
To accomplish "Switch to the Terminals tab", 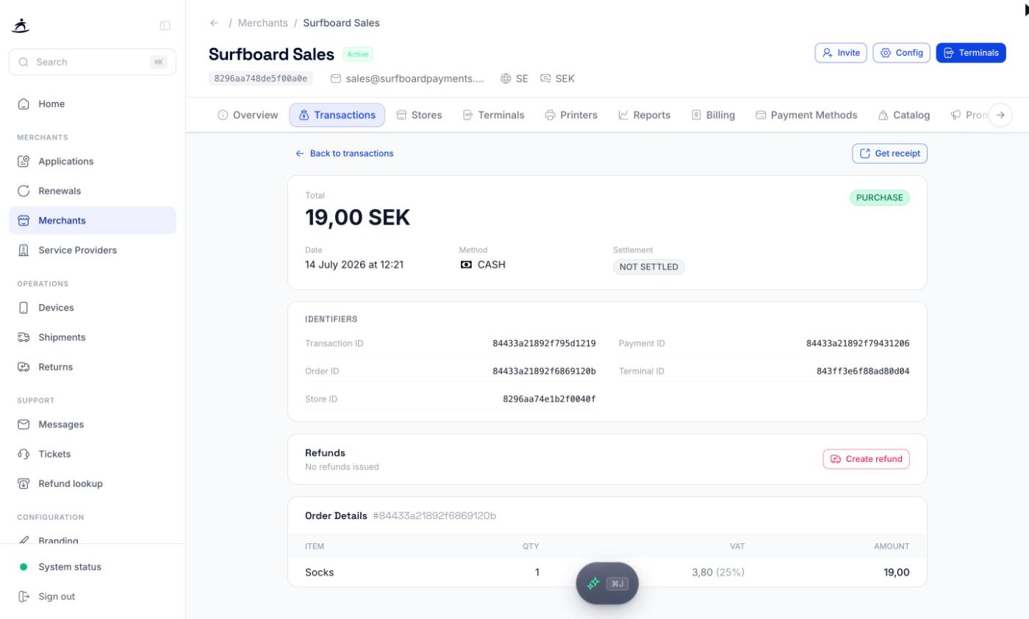I will [493, 115].
